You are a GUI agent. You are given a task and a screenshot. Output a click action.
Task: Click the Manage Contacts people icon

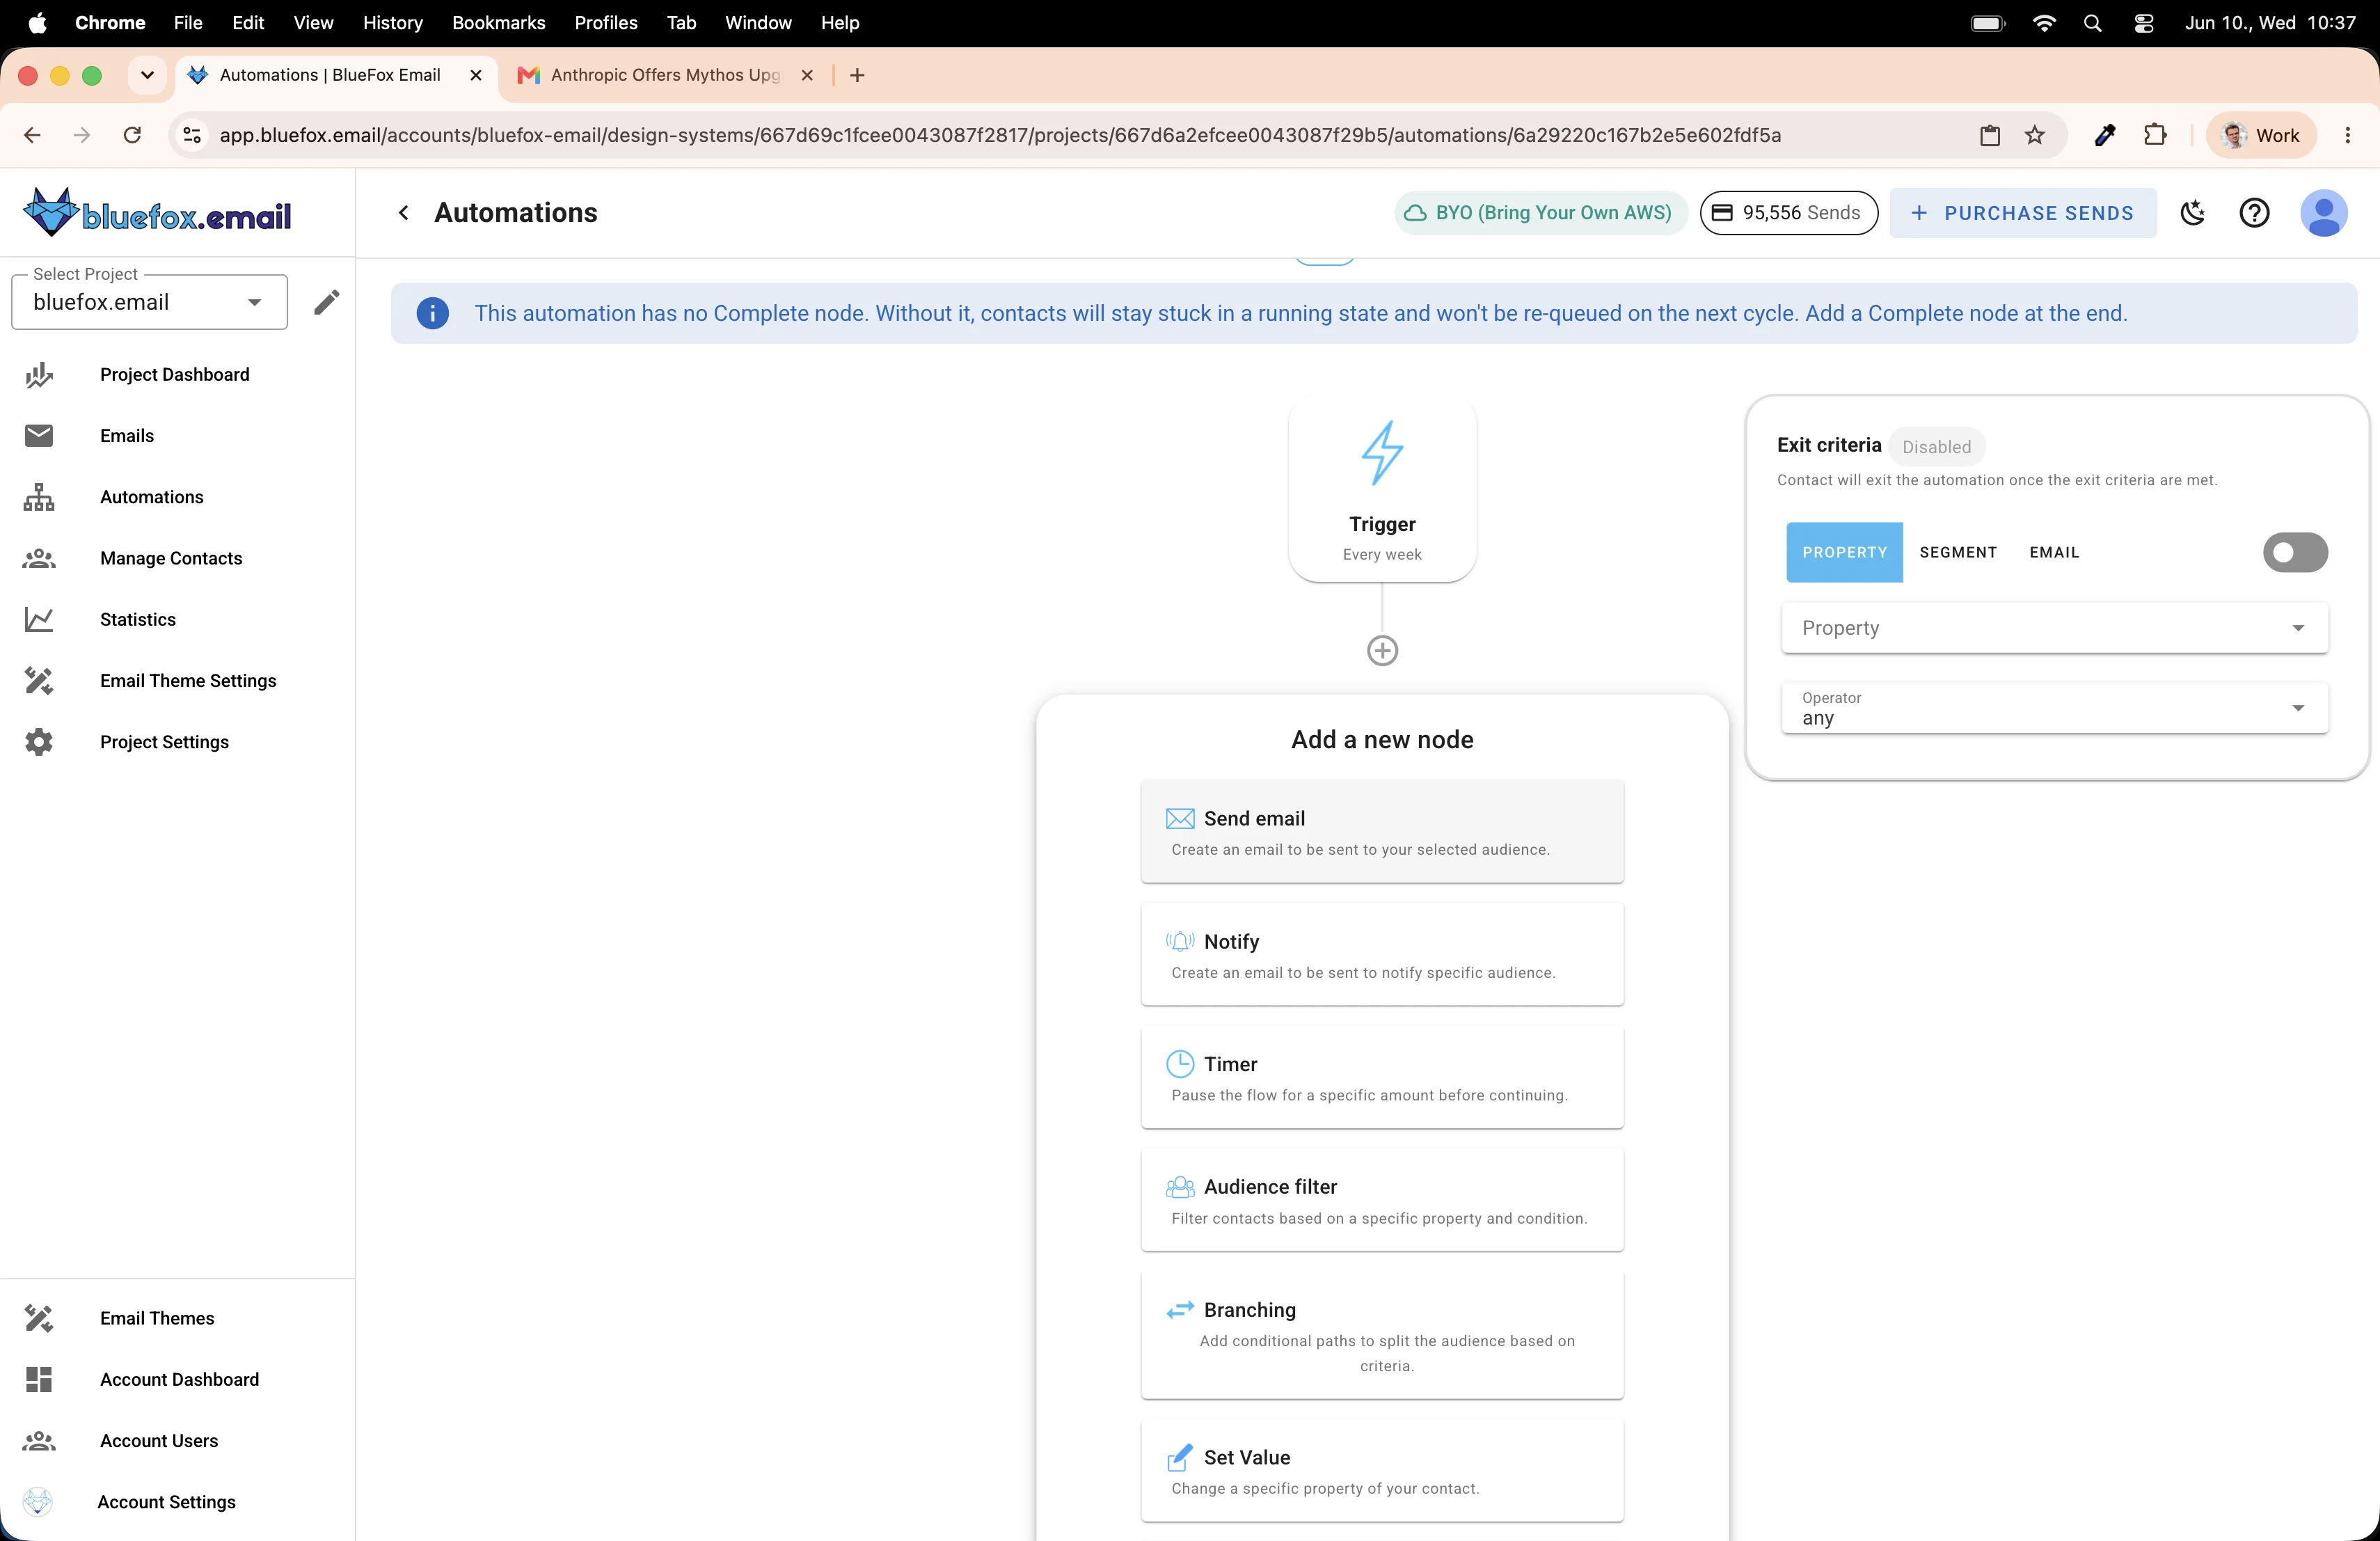point(39,558)
